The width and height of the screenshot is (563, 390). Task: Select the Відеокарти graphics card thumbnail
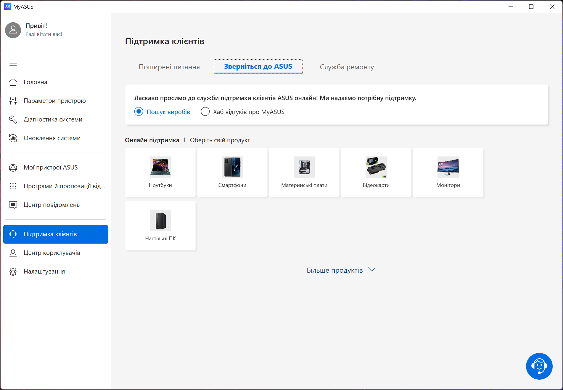pos(376,167)
